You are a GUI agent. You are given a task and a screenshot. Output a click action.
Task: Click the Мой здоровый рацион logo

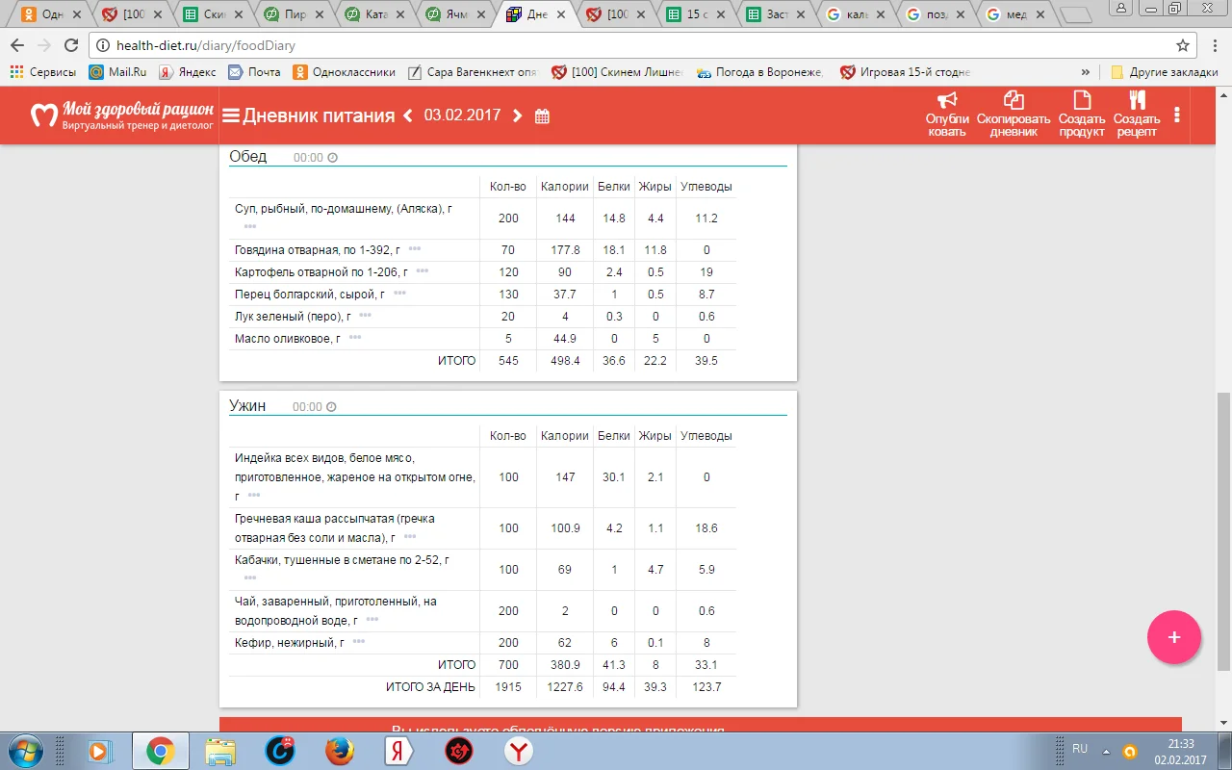point(122,115)
